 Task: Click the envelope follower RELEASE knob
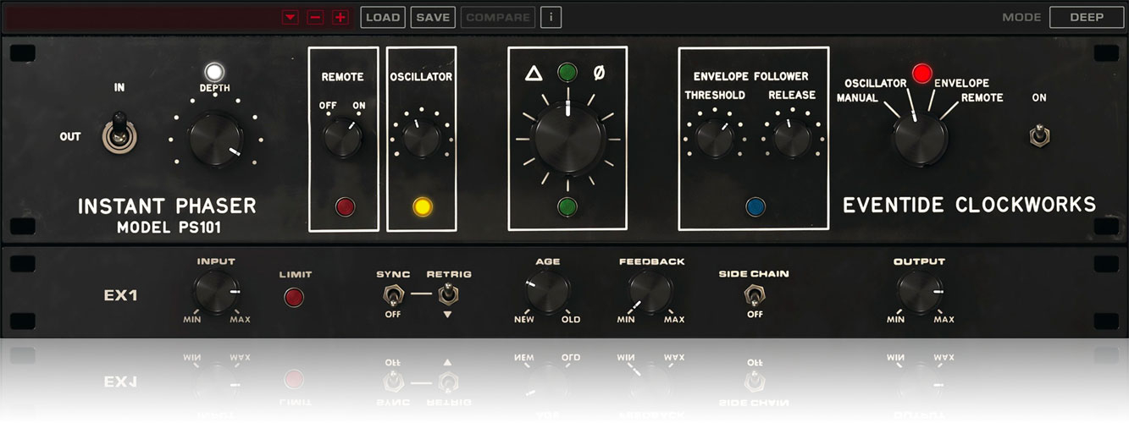pos(791,139)
